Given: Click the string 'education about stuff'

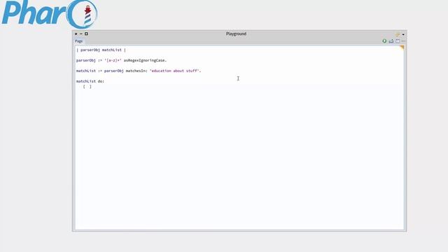Looking at the screenshot, I should [x=174, y=71].
